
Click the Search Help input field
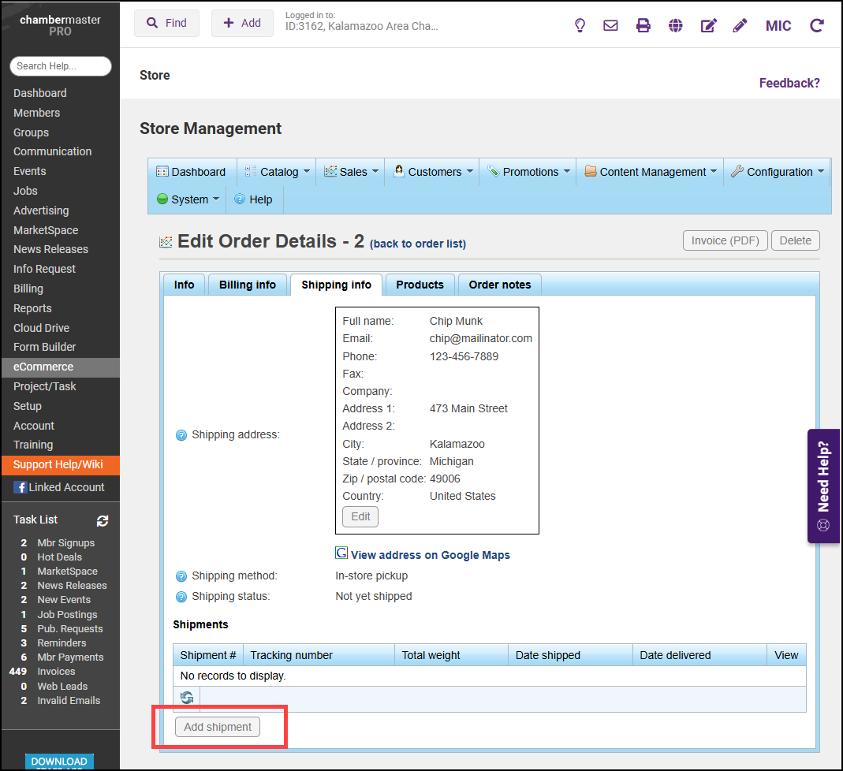pyautogui.click(x=61, y=66)
